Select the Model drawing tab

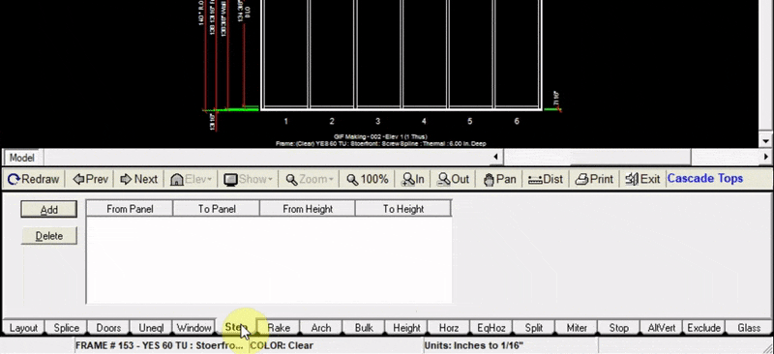(x=22, y=158)
